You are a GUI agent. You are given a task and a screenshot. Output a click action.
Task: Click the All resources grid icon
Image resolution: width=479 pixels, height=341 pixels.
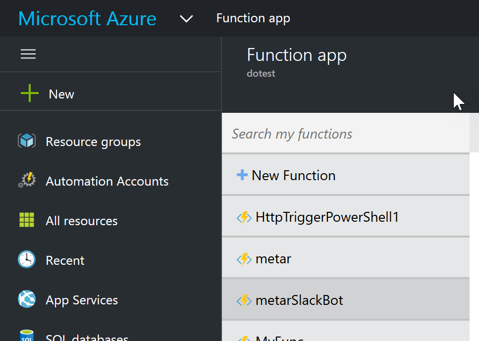[27, 220]
